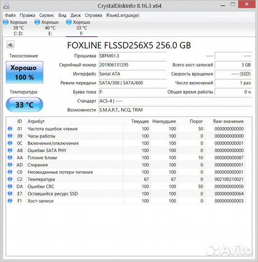Image resolution: width=258 pixels, height=262 pixels.
Task: Click the S.M.A.R.T., NCQ, TRIM features field
Action: (x=175, y=110)
